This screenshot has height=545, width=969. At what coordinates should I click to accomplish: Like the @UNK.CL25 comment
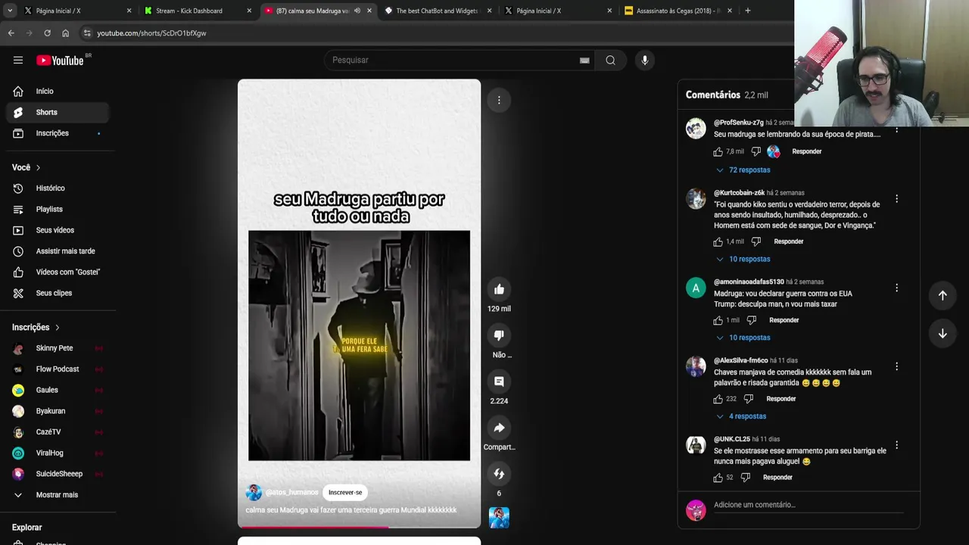[x=718, y=478]
